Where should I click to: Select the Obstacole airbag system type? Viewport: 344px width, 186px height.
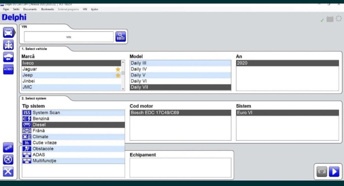73,149
